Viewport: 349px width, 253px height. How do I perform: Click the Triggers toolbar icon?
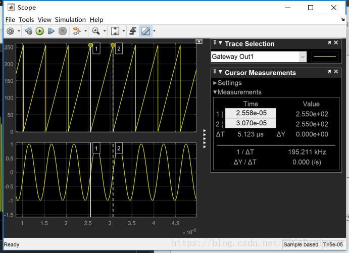(133, 31)
